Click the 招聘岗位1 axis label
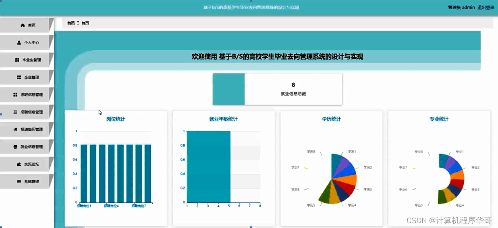 click(x=84, y=206)
